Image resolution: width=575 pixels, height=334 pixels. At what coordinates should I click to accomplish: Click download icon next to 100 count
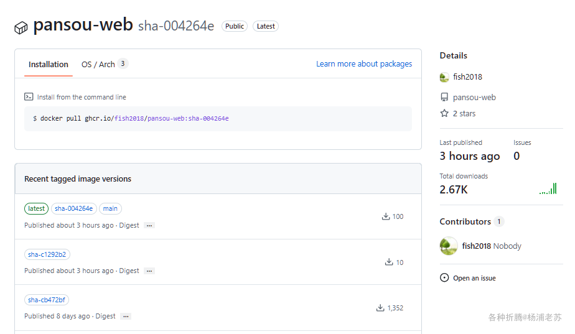(386, 216)
